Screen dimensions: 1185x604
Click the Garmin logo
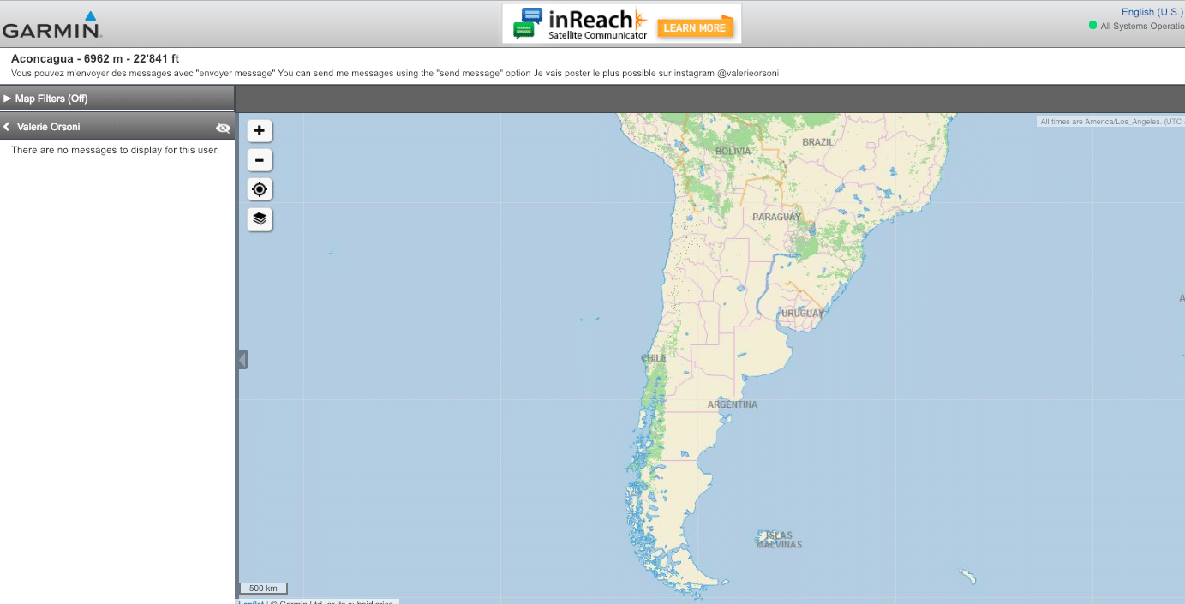point(51,25)
